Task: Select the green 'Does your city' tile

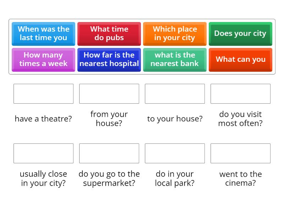Action: tap(240, 34)
